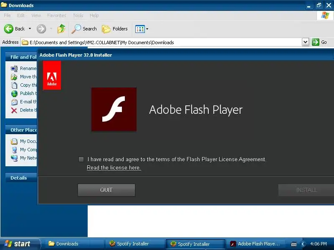Click the Publish to Web globe icon
Viewport: 334px width, 250px height.
click(x=14, y=93)
